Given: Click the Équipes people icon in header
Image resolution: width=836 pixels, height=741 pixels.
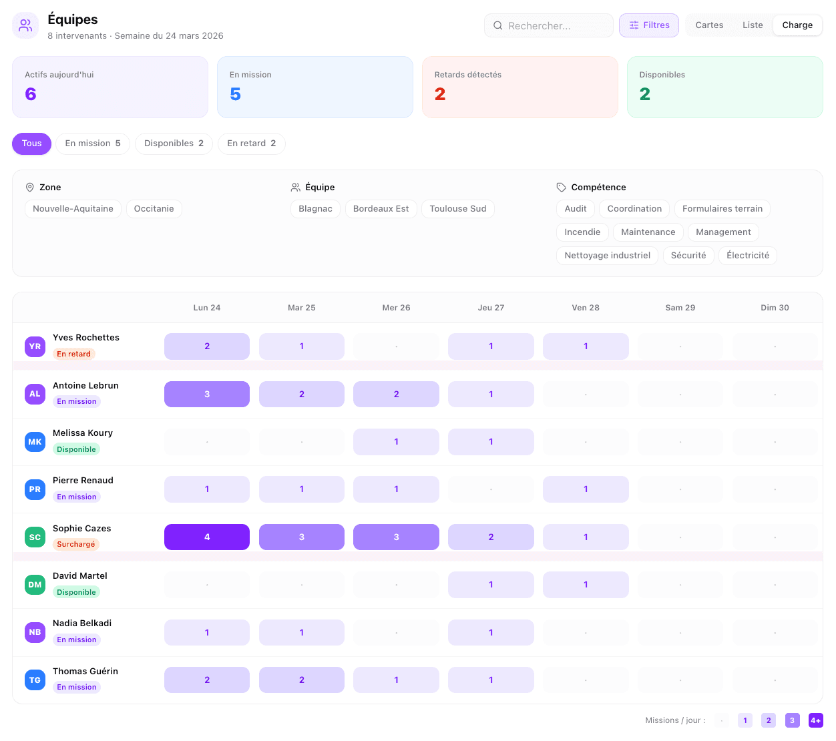Looking at the screenshot, I should [25, 25].
